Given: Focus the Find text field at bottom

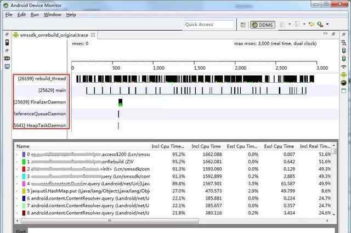Looking at the screenshot, I should (182, 231).
